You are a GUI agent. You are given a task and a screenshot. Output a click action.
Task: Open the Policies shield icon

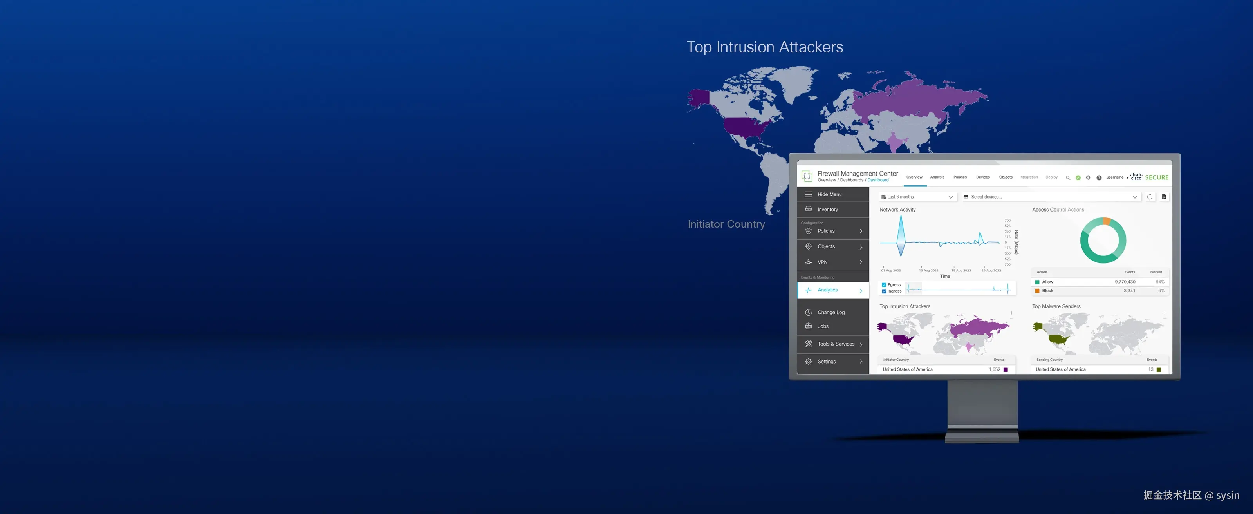pyautogui.click(x=809, y=231)
